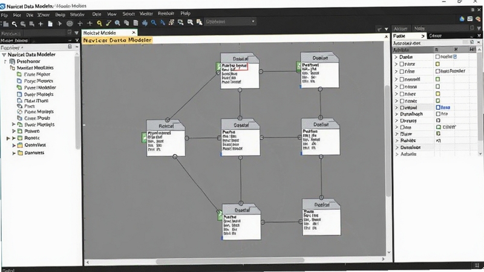484x272 pixels.
Task: Expand the Dicruoy property row chevron
Action: click(397, 120)
